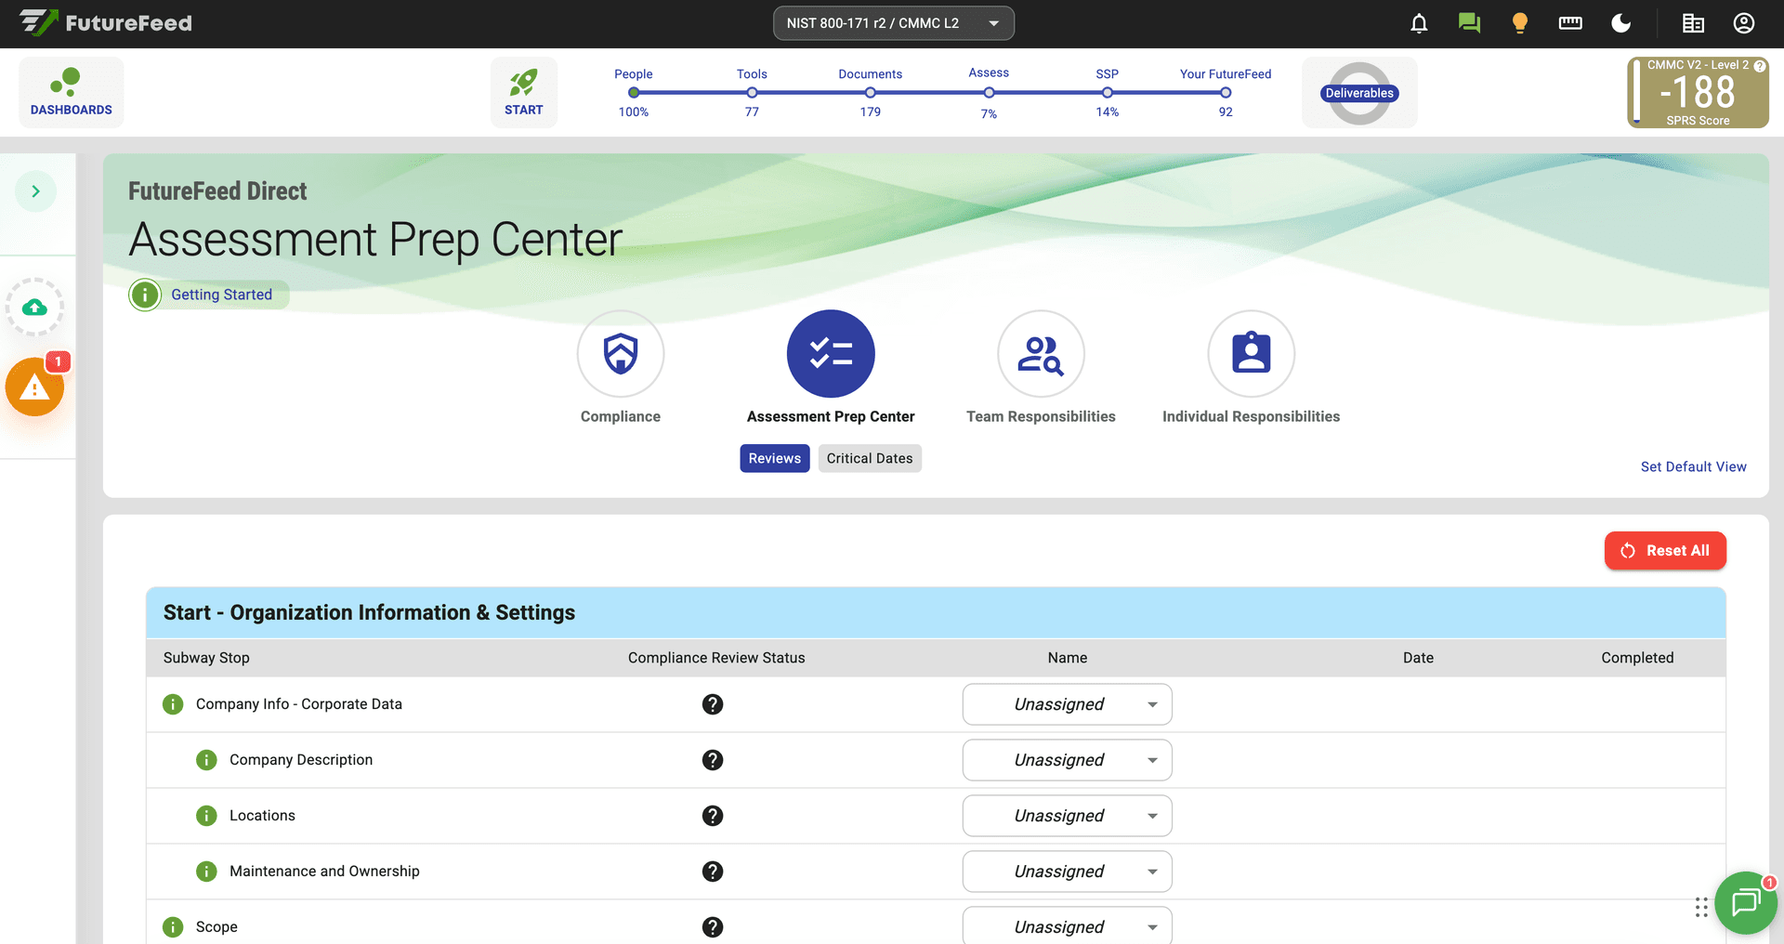Go to the SSP subway stop

1108,92
